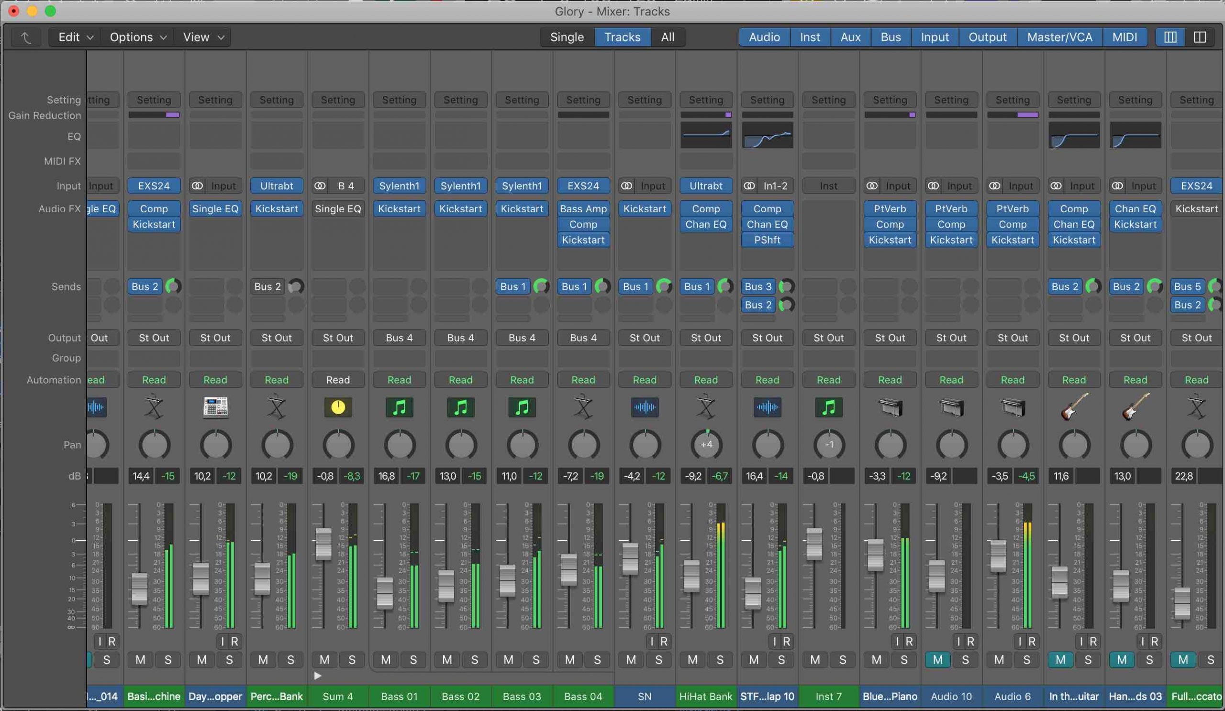The width and height of the screenshot is (1225, 711).
Task: Click the green music note icon on Bass 01
Action: point(399,407)
